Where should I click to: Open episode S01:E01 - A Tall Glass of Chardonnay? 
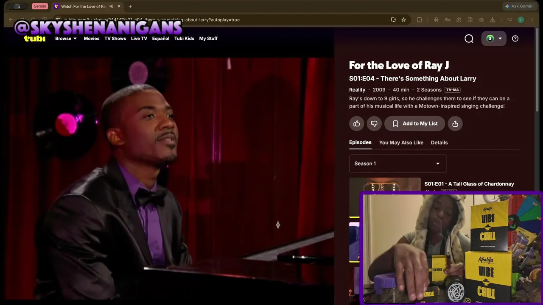point(469,184)
